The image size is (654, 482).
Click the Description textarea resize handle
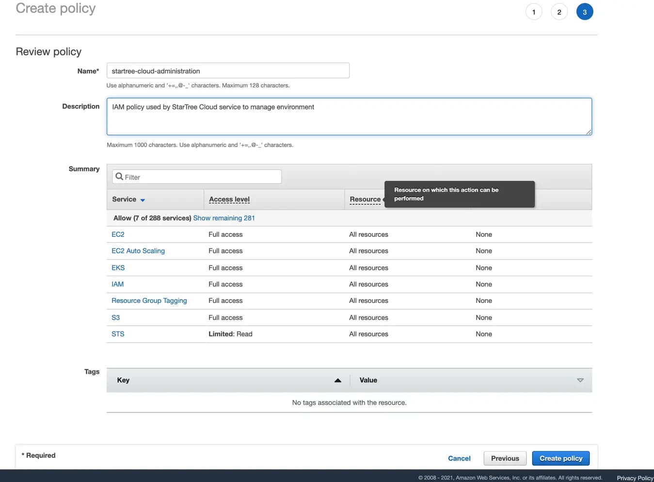589,132
